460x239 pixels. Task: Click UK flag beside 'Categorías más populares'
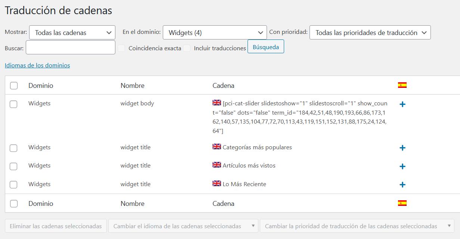pyautogui.click(x=217, y=147)
